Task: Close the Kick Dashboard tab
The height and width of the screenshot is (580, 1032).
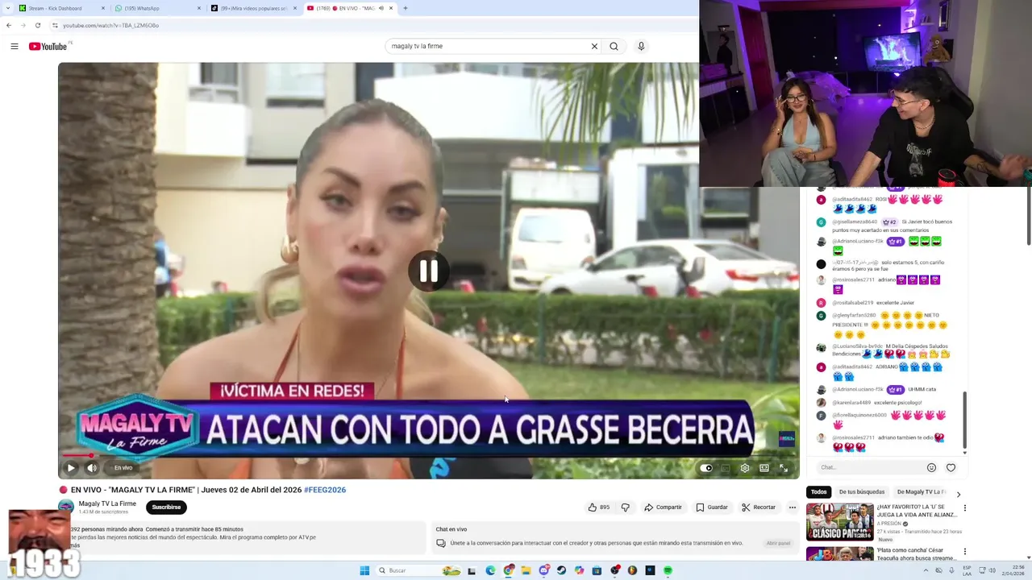Action: point(103,8)
